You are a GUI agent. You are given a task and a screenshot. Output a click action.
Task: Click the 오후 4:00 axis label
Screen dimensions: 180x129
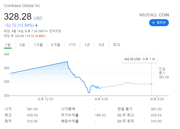click(x=101, y=99)
